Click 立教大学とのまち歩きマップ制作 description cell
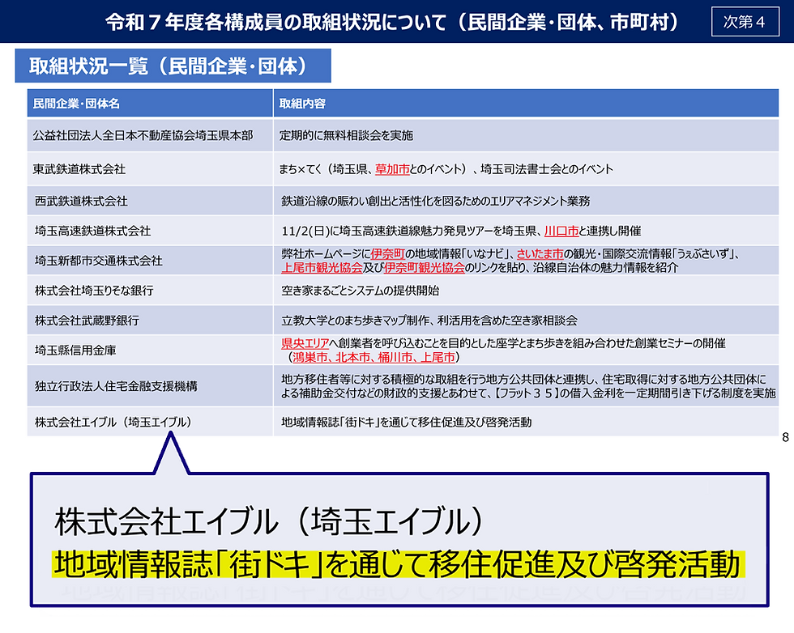Image resolution: width=794 pixels, height=633 pixels. pyautogui.click(x=526, y=321)
